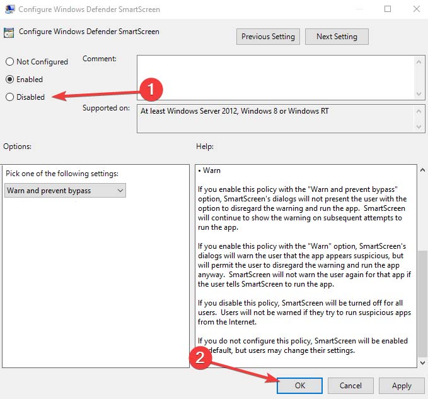
Task: Click the 'If you do not configure this policy' paragraph
Action: tap(303, 346)
